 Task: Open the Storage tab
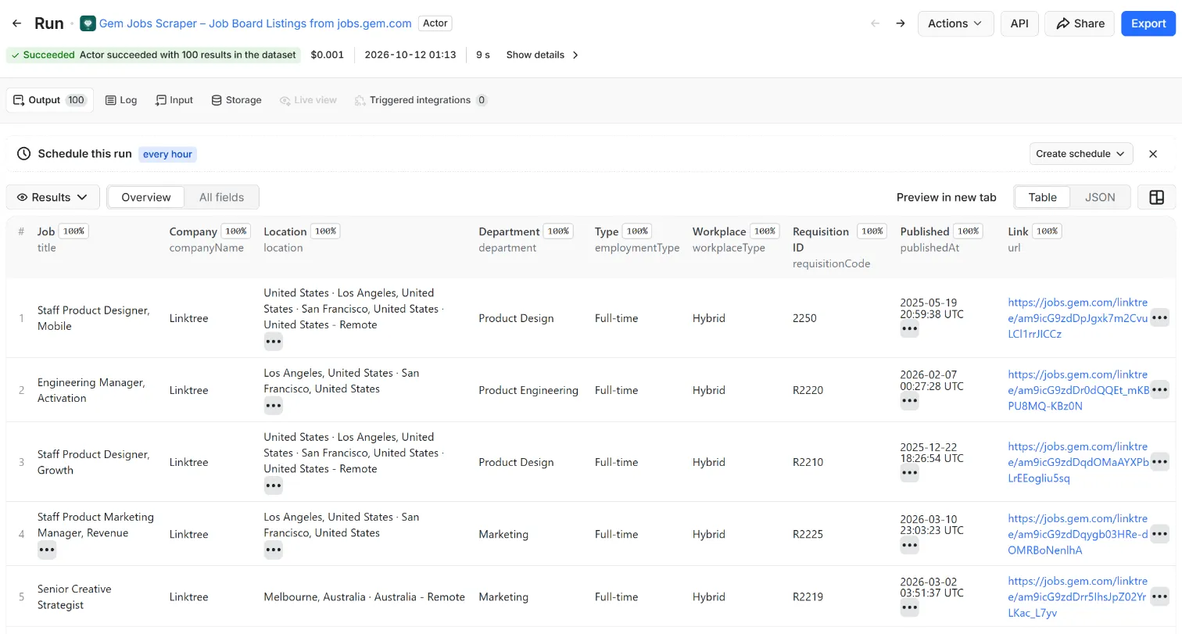point(236,100)
